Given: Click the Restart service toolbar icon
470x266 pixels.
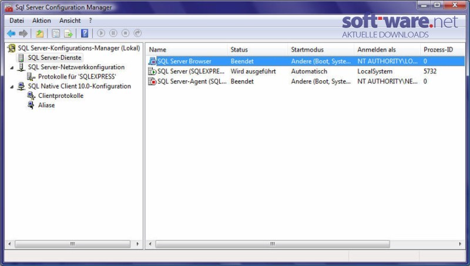Looking at the screenshot, I should tap(137, 33).
